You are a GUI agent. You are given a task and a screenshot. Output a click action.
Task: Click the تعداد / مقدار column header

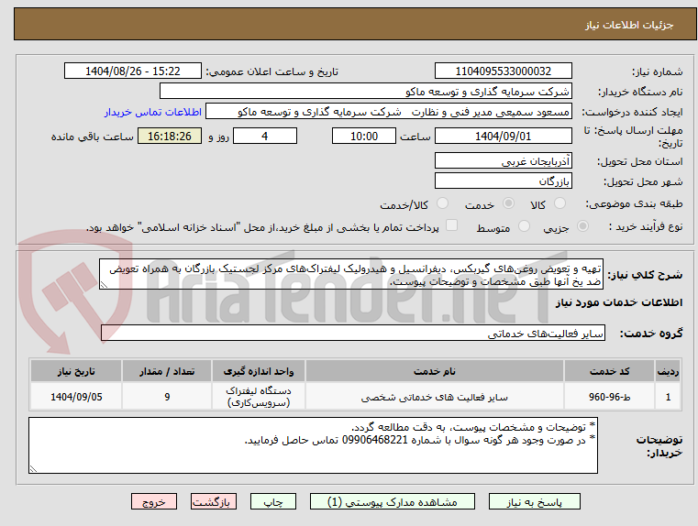pos(167,371)
